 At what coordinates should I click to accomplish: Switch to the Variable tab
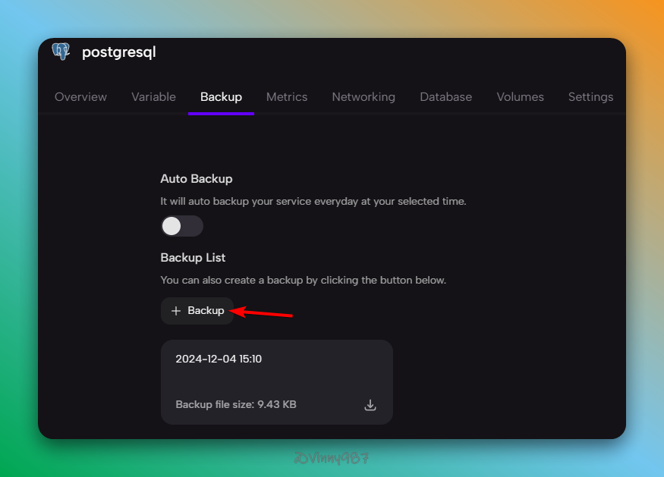pos(153,97)
